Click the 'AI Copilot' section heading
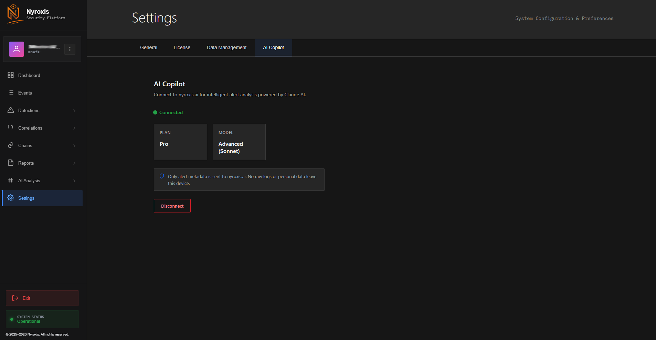 169,84
